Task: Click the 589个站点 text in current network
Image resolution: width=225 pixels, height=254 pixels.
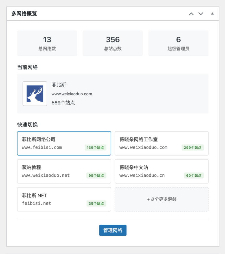Action: (x=63, y=103)
